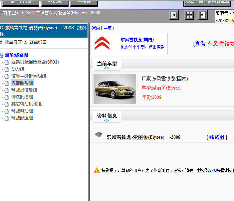Click the 返回上一页 link
Viewport: 234px width, 201px height.
[x=102, y=28]
